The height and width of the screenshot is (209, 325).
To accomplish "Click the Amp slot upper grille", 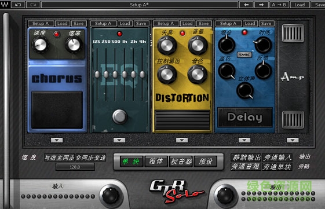I will 293,33.
